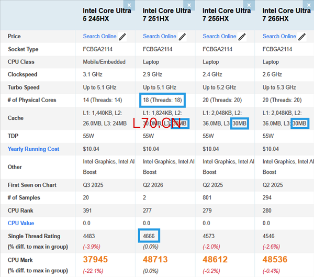Edit price pencil icon for Ultra 5 245HX
Image resolution: width=314 pixels, height=277 pixels.
[x=122, y=37]
